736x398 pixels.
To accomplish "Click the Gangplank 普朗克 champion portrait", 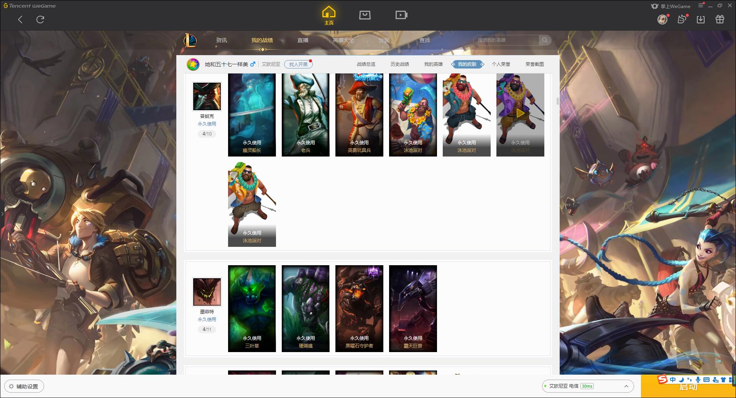I will [207, 96].
